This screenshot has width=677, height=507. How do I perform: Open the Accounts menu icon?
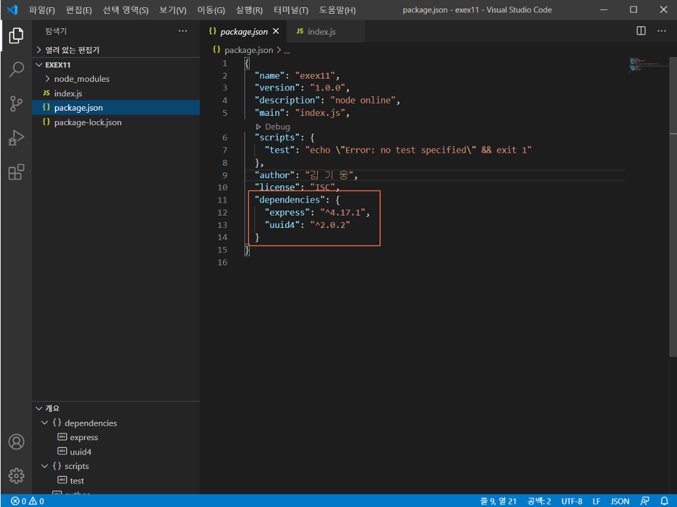(x=16, y=441)
